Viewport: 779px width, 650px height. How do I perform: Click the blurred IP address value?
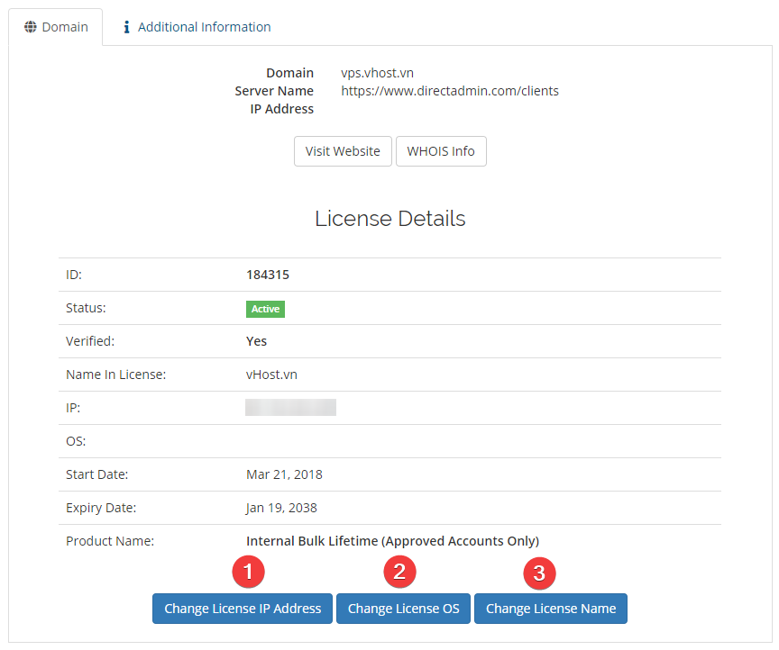point(290,408)
